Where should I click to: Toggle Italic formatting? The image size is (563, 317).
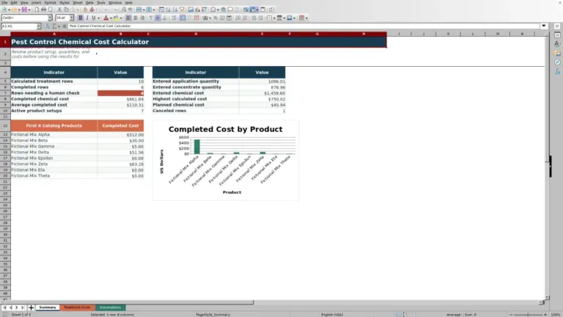87,18
